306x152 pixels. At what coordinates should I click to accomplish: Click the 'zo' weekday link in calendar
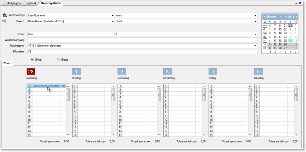[265, 48]
